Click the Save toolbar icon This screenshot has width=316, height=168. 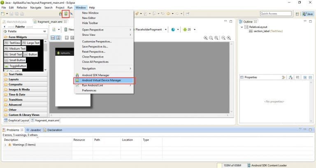click(12, 14)
